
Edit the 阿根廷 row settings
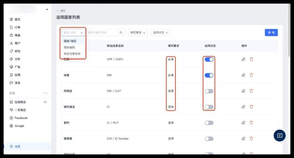pyautogui.click(x=243, y=91)
